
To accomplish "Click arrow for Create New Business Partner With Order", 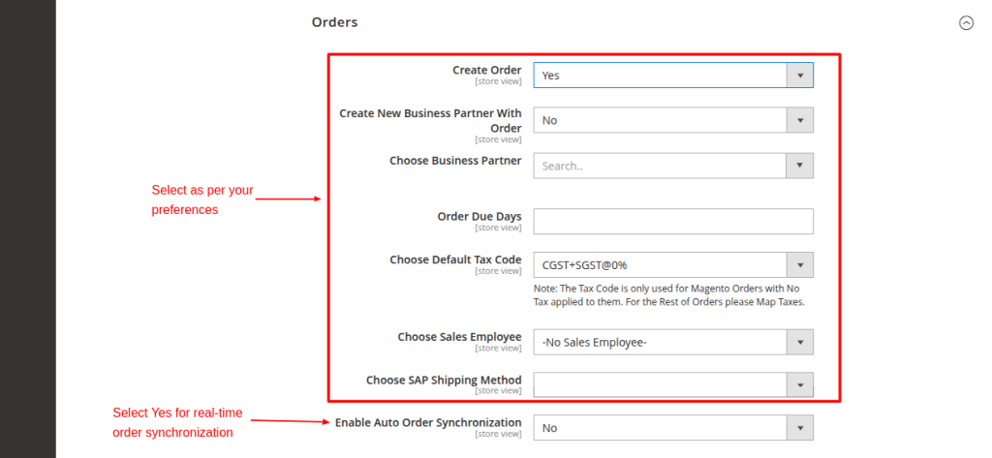I will (x=799, y=120).
